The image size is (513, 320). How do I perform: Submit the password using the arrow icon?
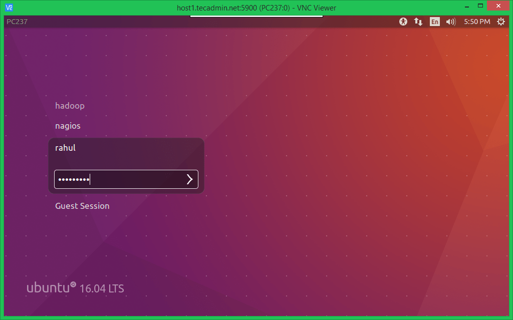[189, 179]
